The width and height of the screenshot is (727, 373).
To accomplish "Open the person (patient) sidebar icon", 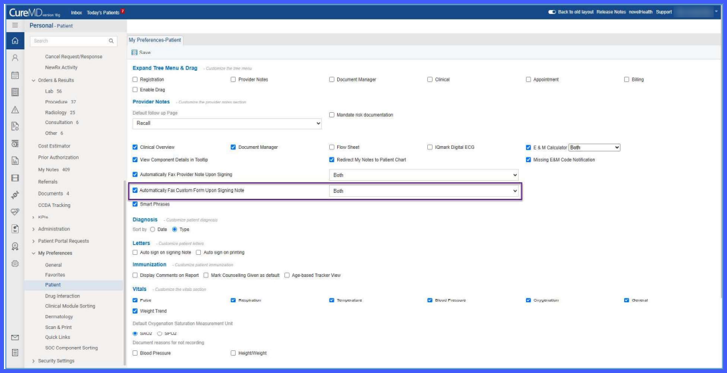I will tap(15, 58).
